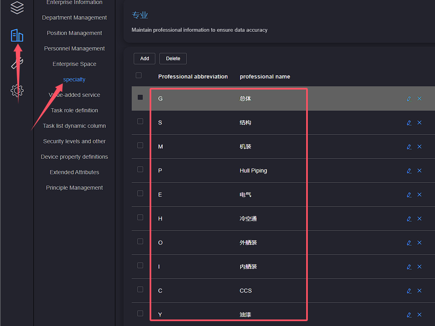Delete the Y row with X icon
The width and height of the screenshot is (435, 326).
click(420, 315)
